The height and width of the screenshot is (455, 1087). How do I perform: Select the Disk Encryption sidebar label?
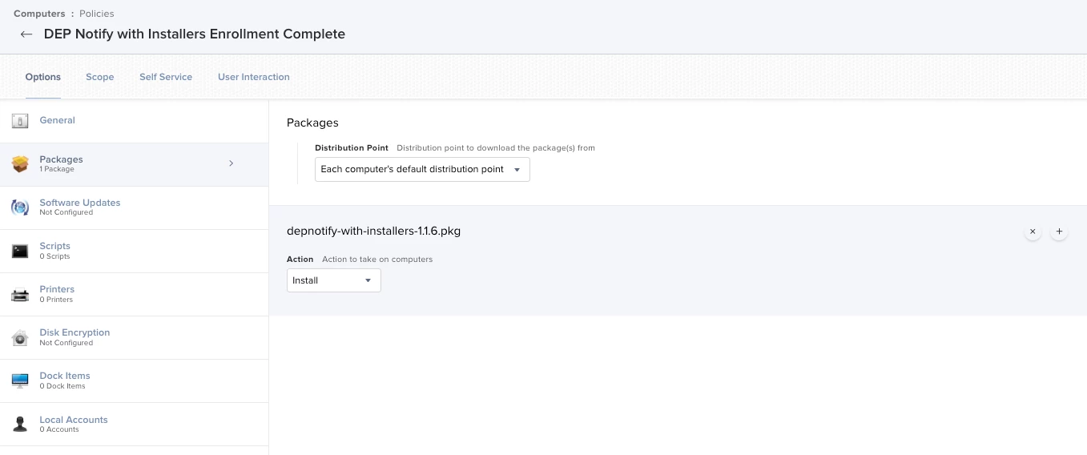74,332
